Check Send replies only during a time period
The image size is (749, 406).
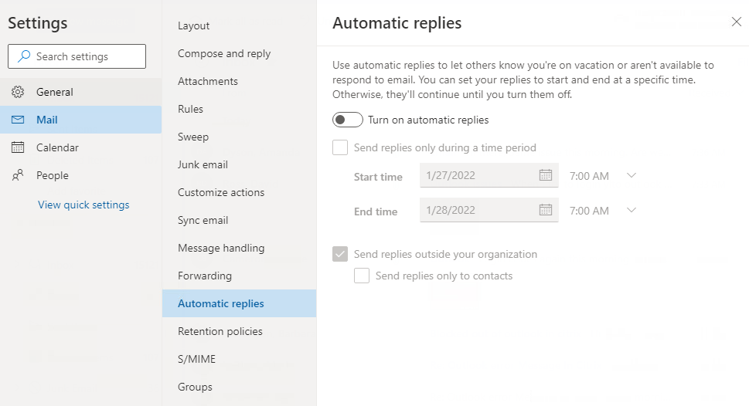340,147
